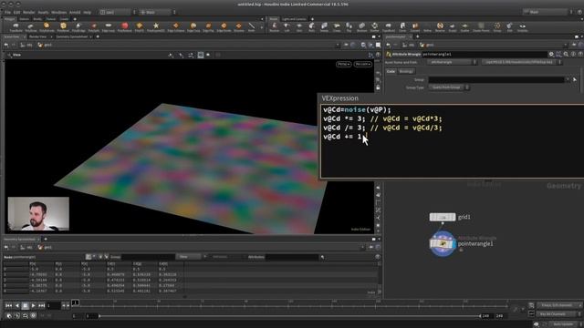Viewport: 584px width, 328px height.
Task: Open the Help menu
Action: click(88, 12)
